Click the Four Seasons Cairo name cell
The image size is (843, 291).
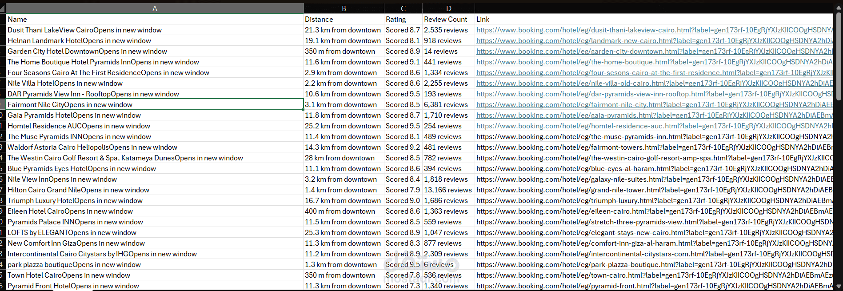click(155, 72)
